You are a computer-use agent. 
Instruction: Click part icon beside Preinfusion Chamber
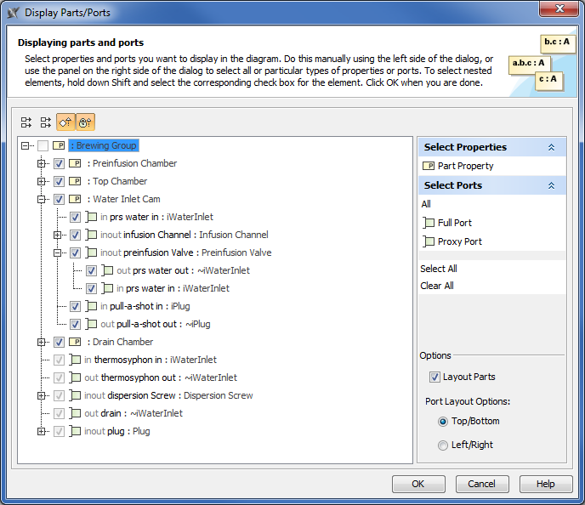point(75,163)
